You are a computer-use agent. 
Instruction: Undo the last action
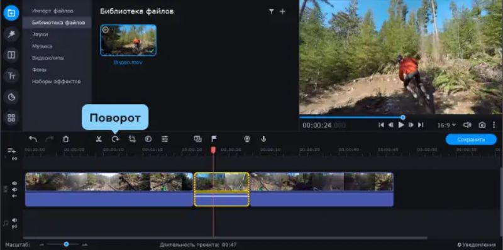click(33, 139)
